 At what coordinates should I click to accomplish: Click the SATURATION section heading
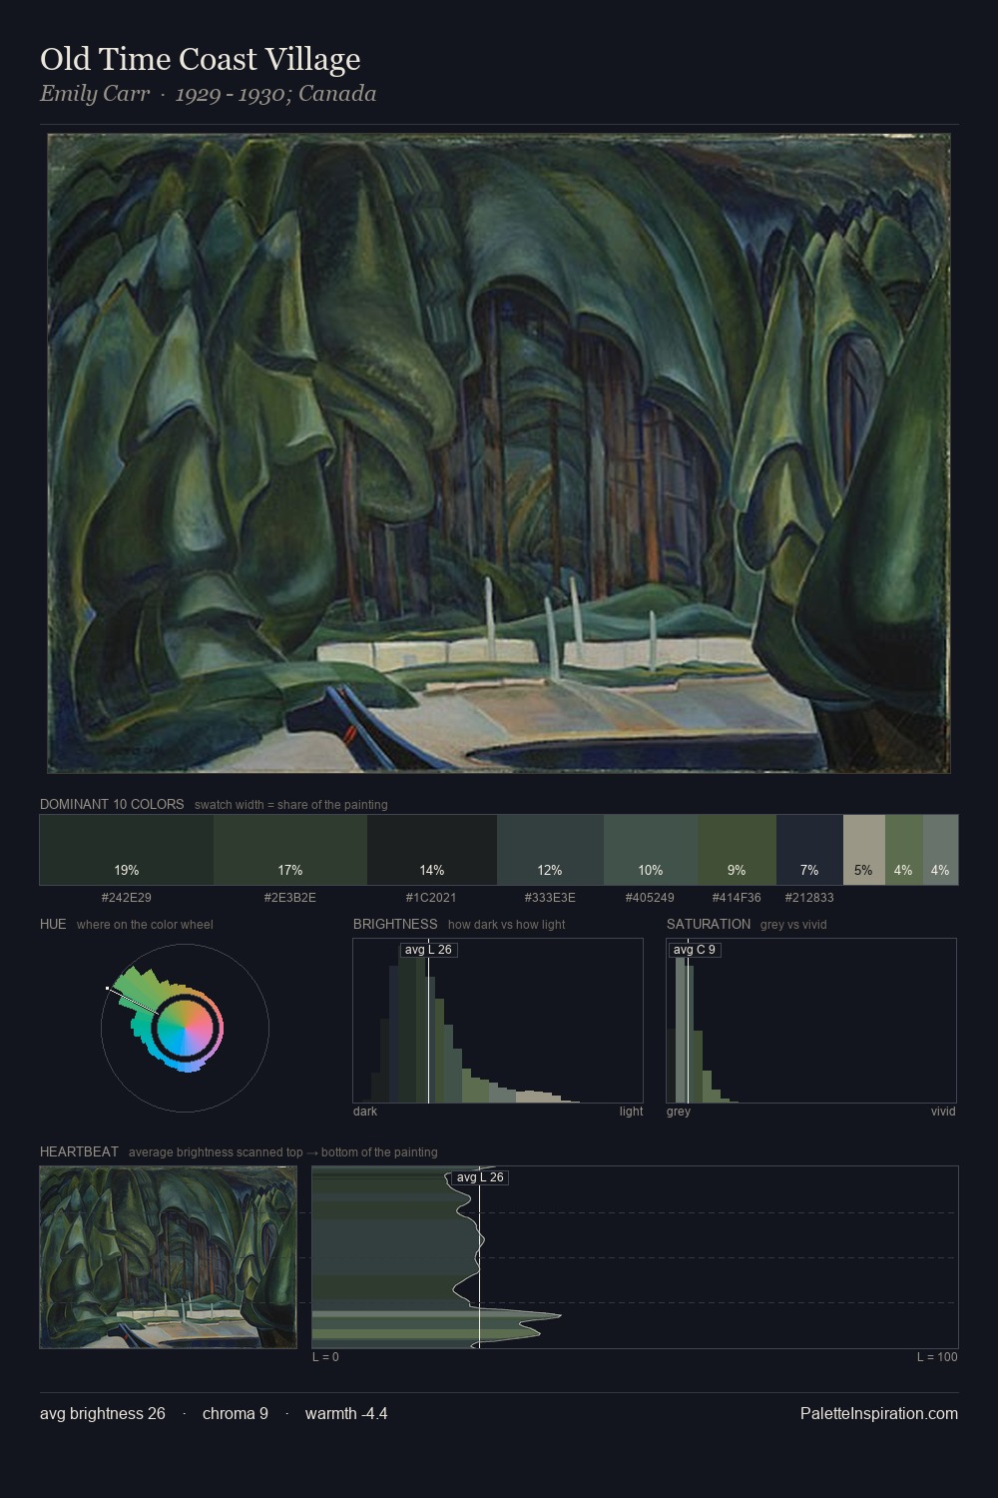point(709,924)
